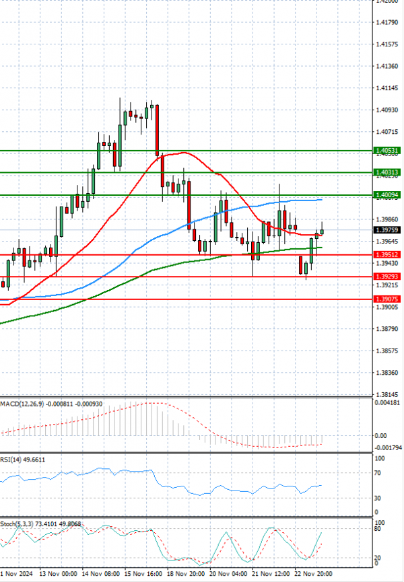The width and height of the screenshot is (404, 582).
Task: Click the 1.39293 support price label
Action: point(387,277)
